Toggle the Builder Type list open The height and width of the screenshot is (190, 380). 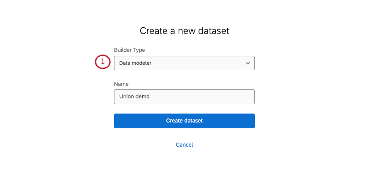click(184, 63)
